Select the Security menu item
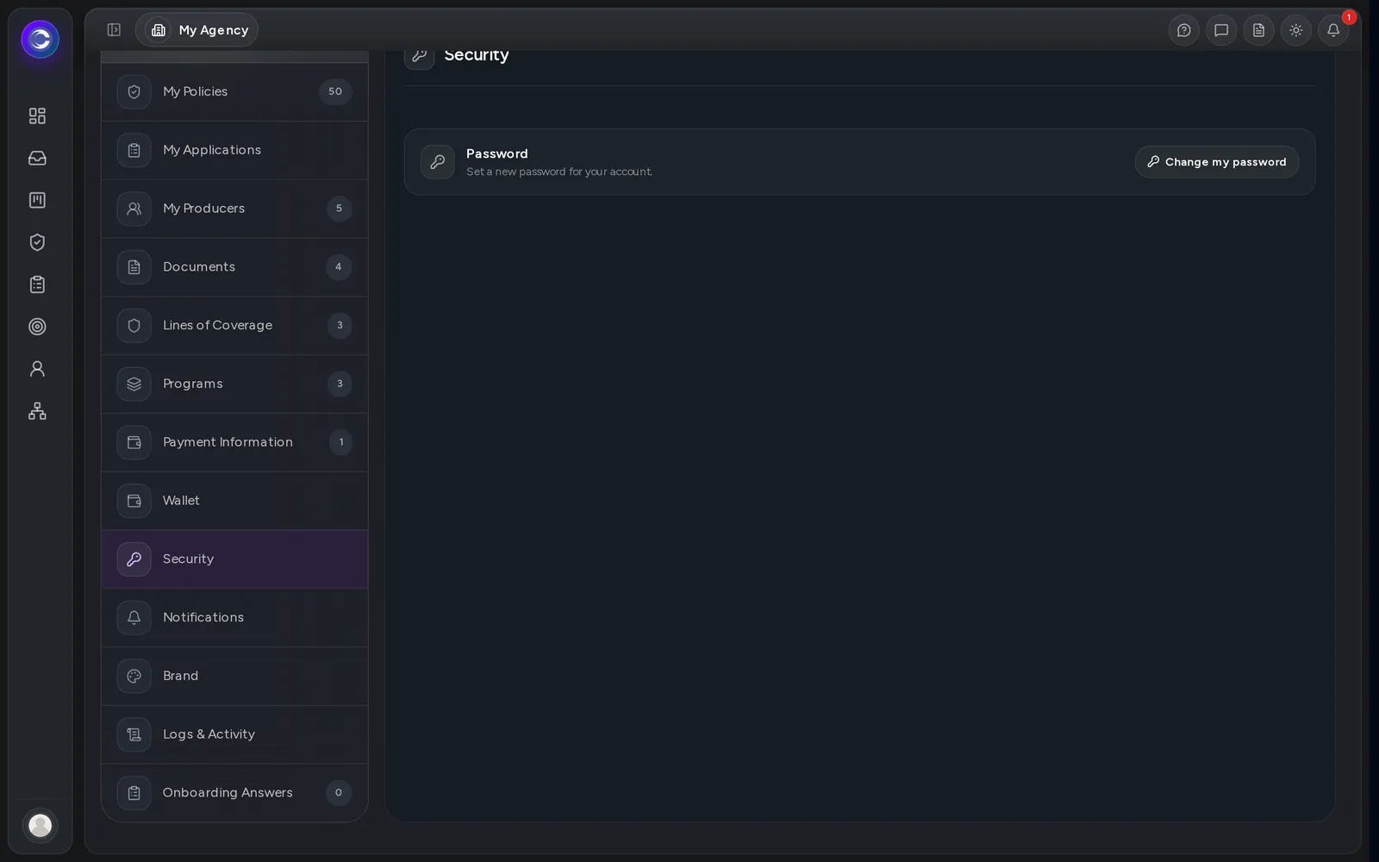Screen dimensions: 1379x862 tap(234, 559)
